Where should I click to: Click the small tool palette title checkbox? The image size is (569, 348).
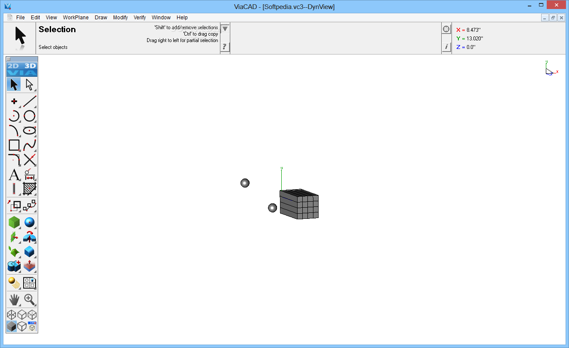(x=9, y=59)
